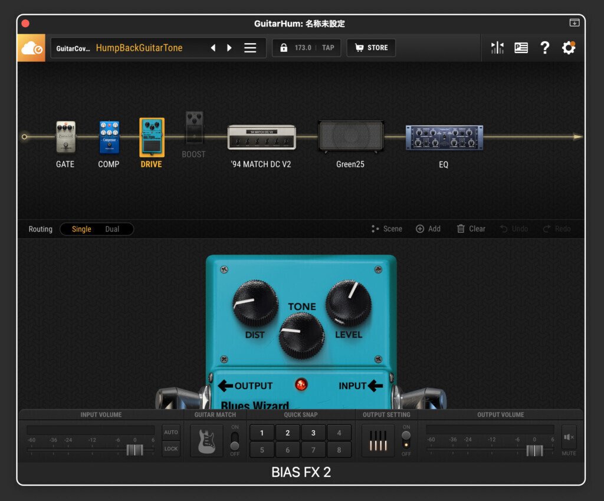Image resolution: width=604 pixels, height=501 pixels.
Task: Select the Green25 cabinet
Action: coord(350,136)
